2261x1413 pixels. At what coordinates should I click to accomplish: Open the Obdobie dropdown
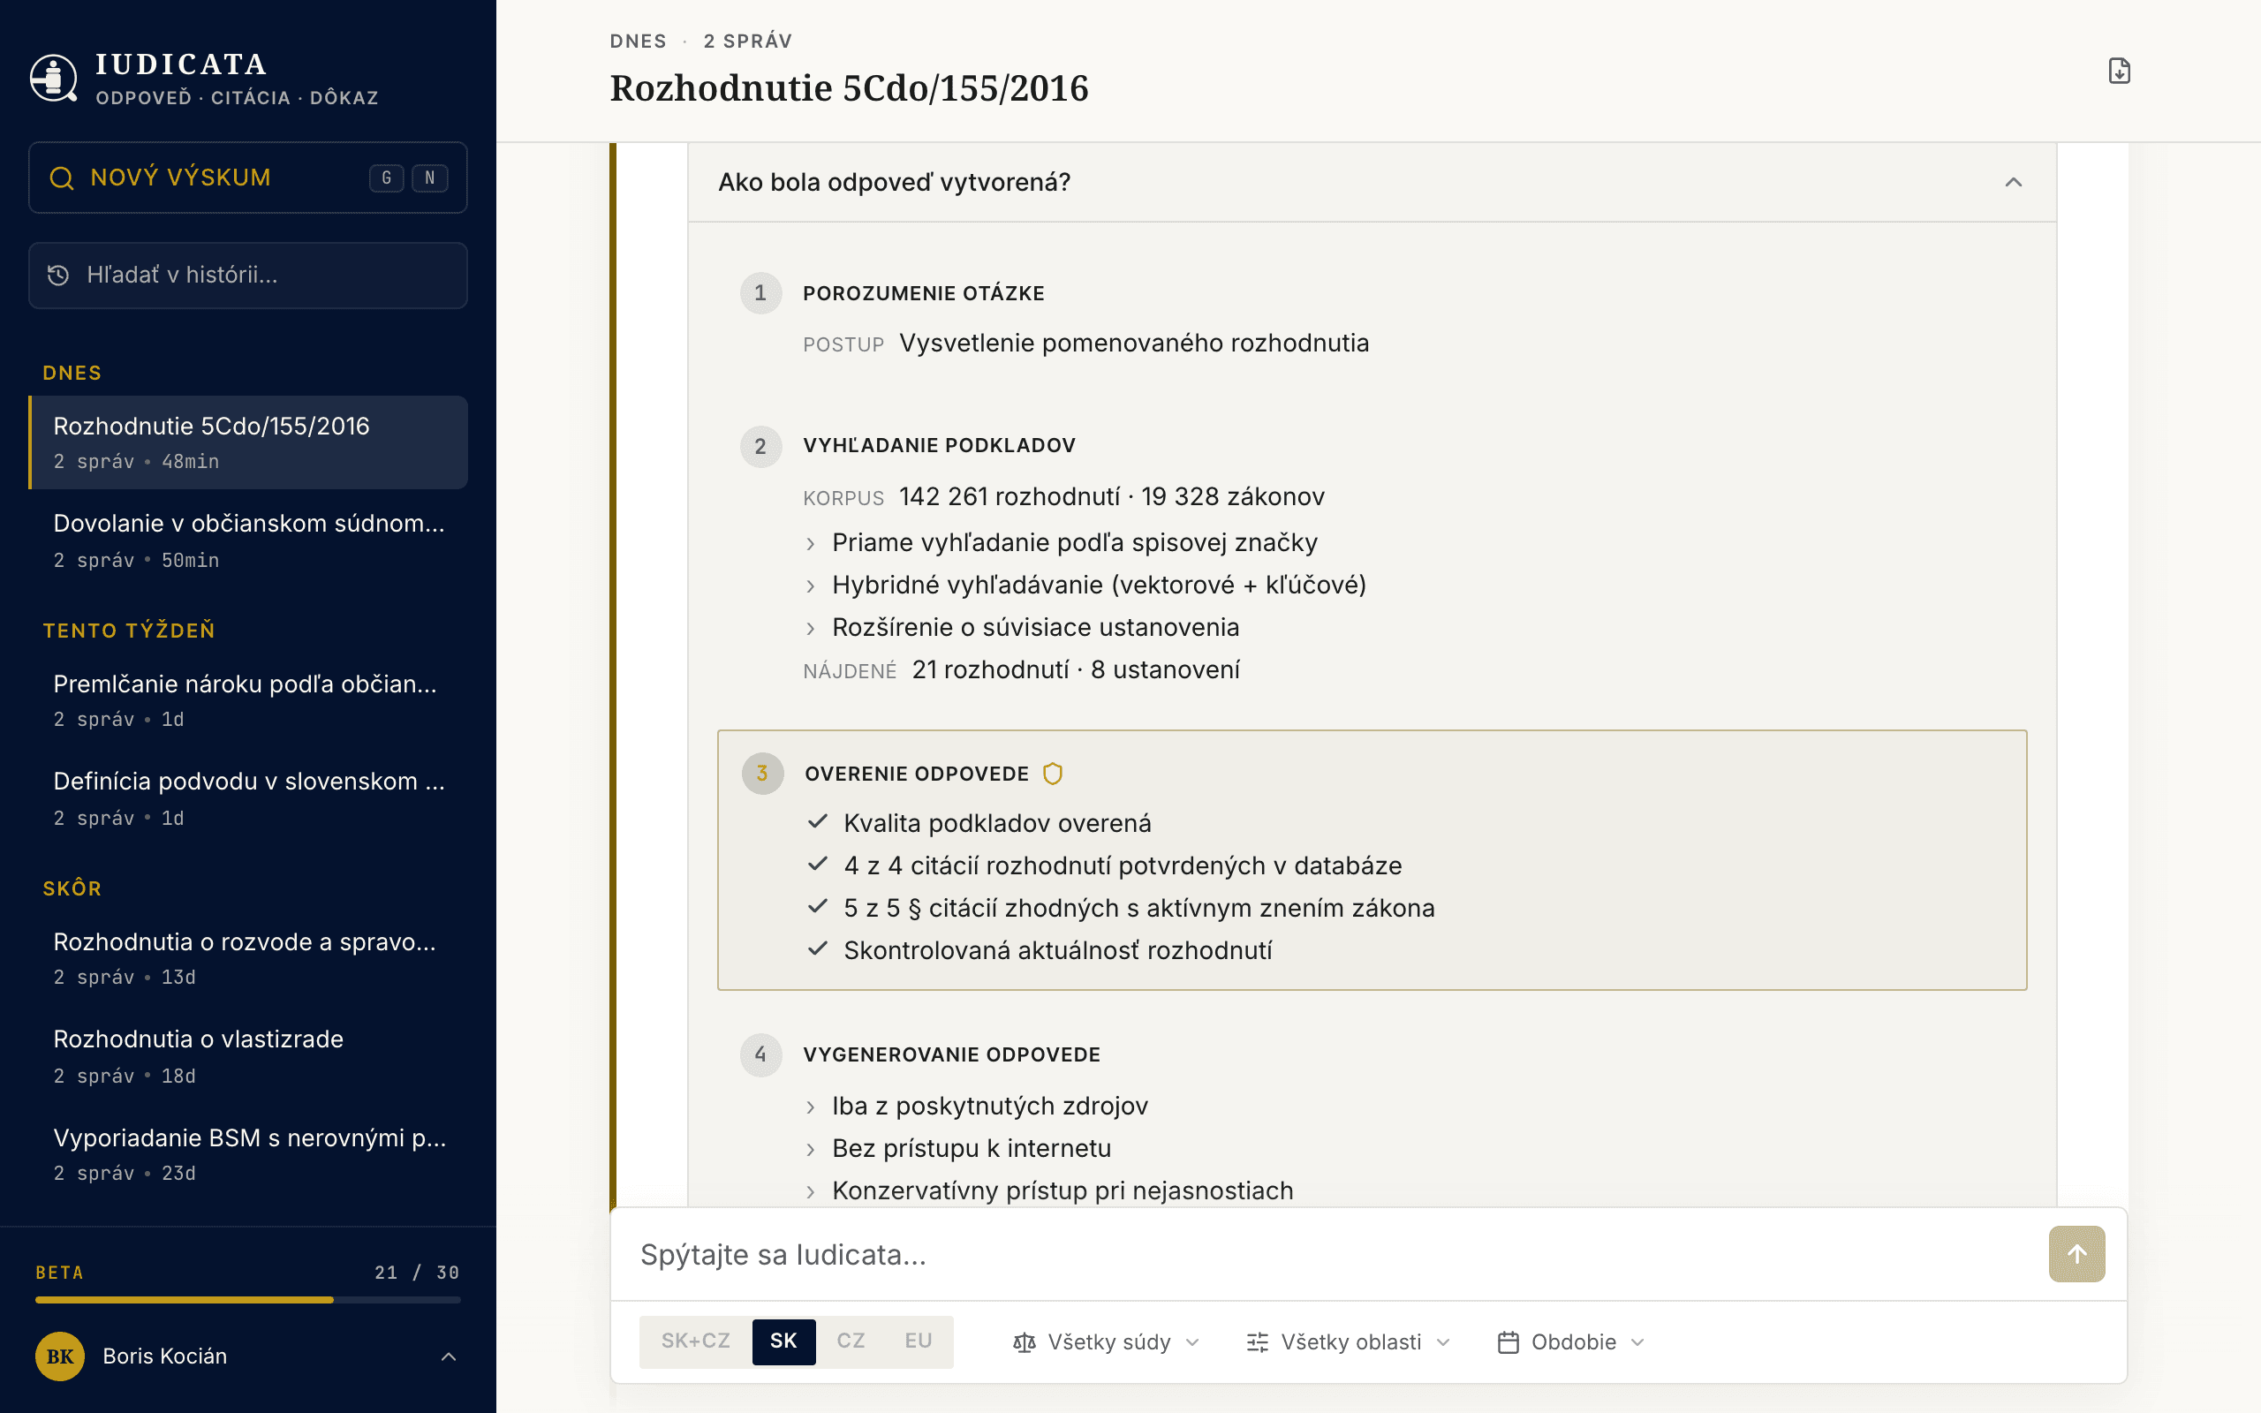(1569, 1343)
